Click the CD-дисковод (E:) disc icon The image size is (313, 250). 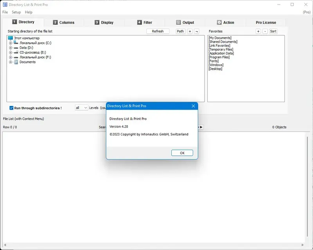click(16, 52)
